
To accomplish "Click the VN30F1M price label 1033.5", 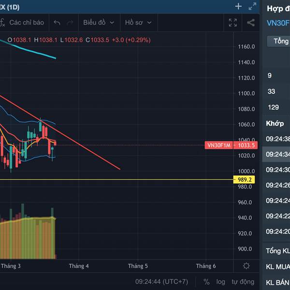I will coord(231,145).
